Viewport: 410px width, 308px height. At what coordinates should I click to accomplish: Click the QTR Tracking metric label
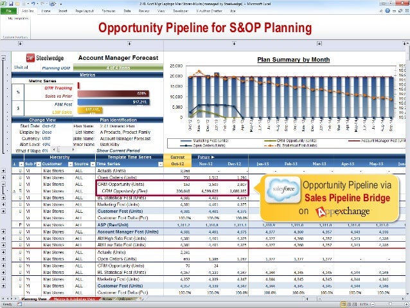(x=58, y=88)
